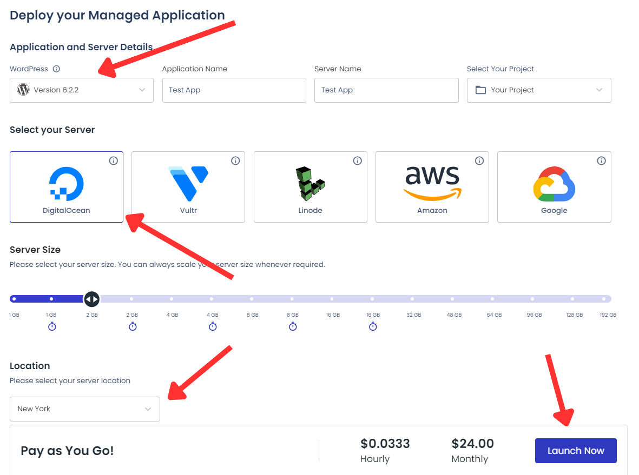Click the Deploy your Managed Application heading
The image size is (639, 475).
tap(117, 16)
